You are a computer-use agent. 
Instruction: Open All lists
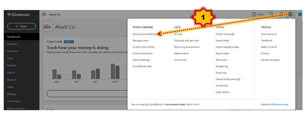click(x=178, y=34)
